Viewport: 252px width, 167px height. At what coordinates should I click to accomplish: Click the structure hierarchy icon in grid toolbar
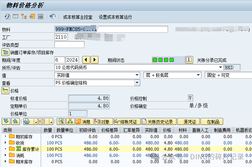coord(70,121)
